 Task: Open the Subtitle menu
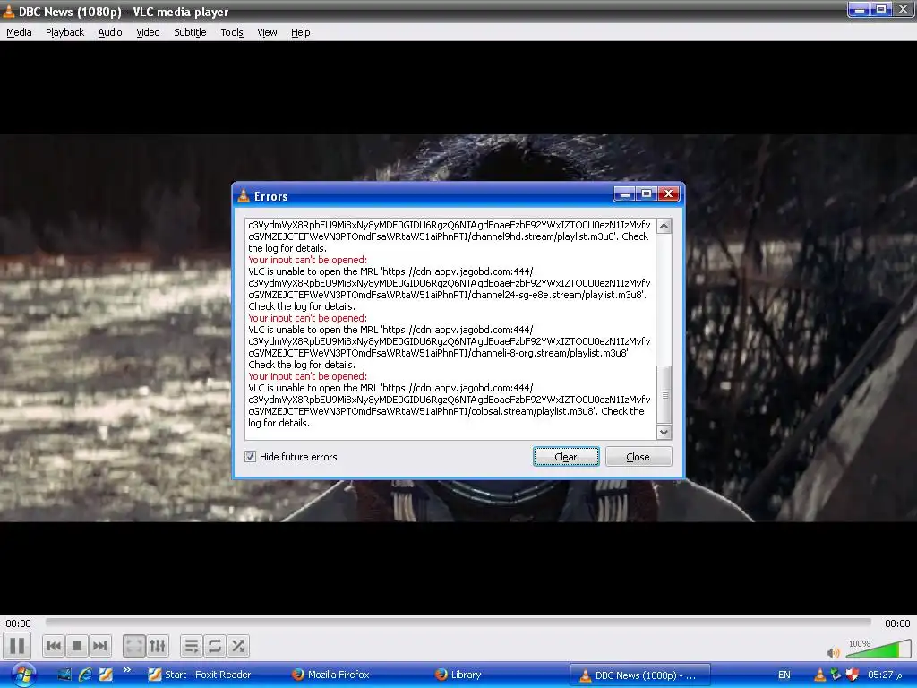pos(190,32)
